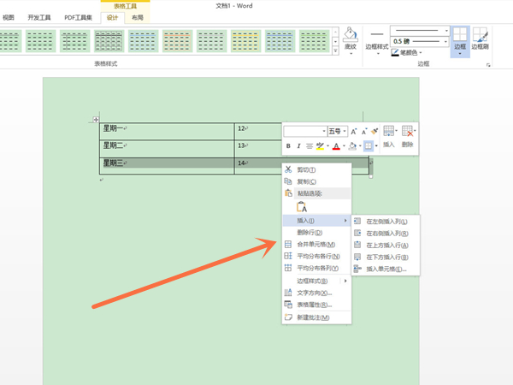Click the 插入 table icon in mini toolbar
This screenshot has width=513, height=385.
tap(389, 135)
